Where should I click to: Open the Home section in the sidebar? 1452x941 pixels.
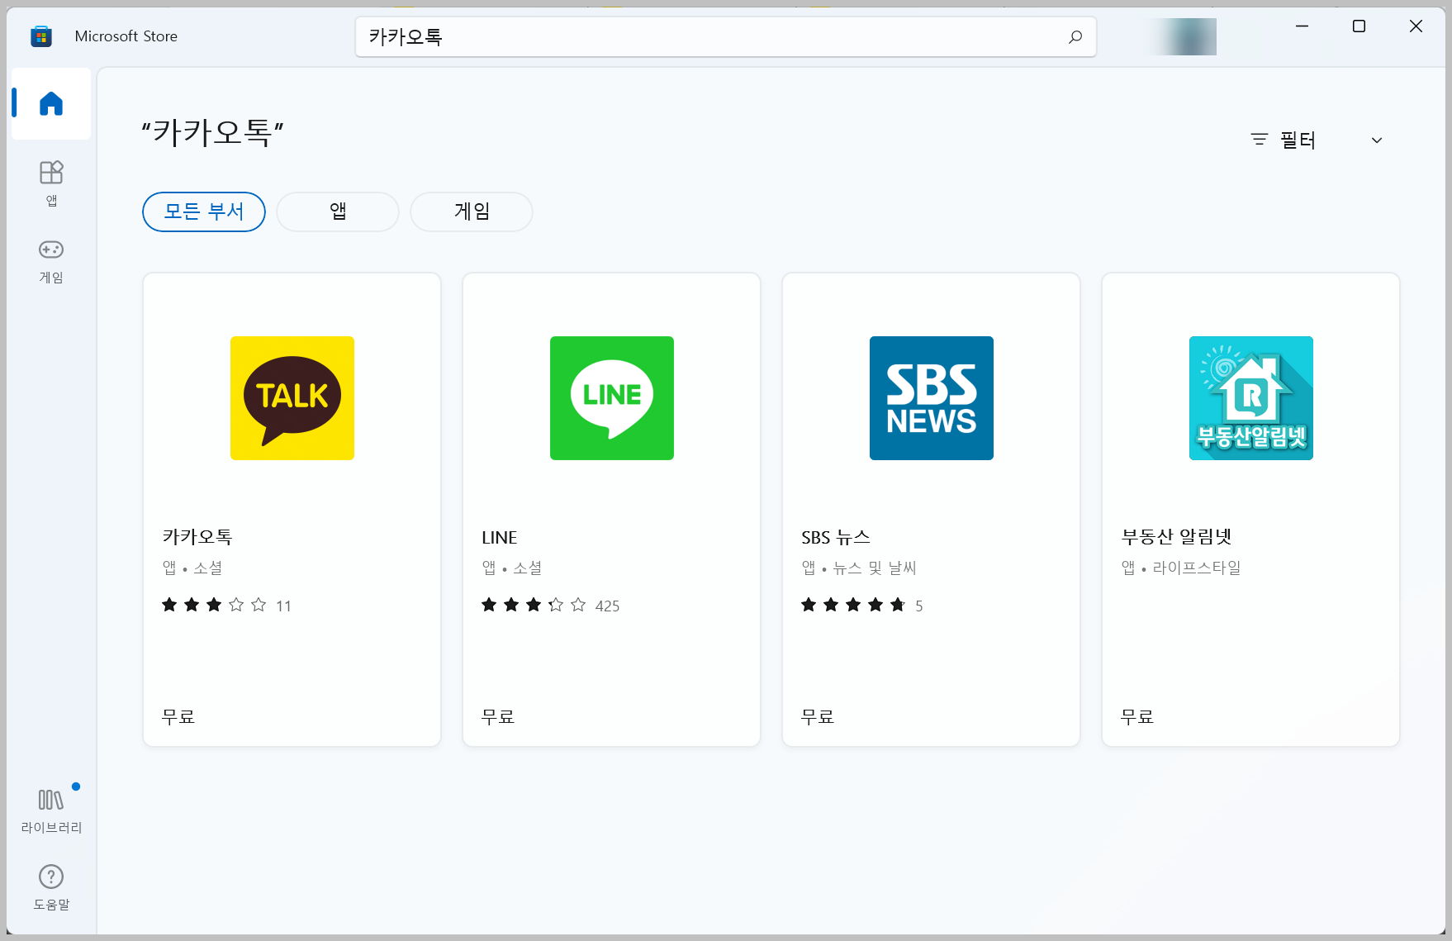coord(51,103)
